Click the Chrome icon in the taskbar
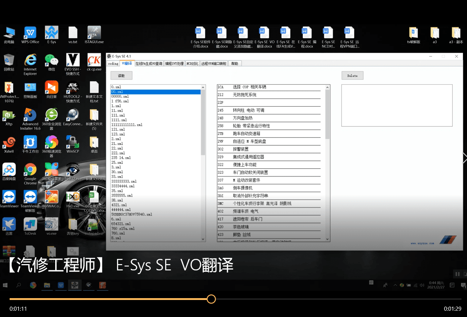Image resolution: width=467 pixels, height=317 pixels. point(33,285)
